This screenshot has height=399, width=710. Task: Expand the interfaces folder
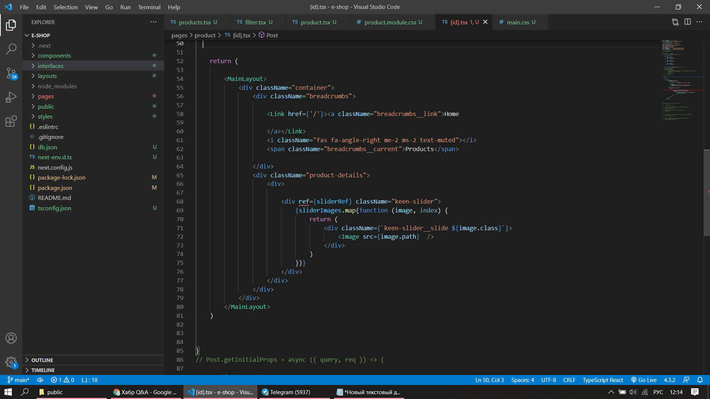click(93, 66)
